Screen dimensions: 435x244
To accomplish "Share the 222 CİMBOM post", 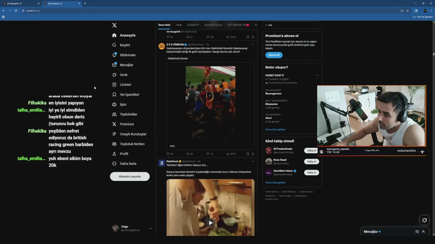I will coord(253,154).
